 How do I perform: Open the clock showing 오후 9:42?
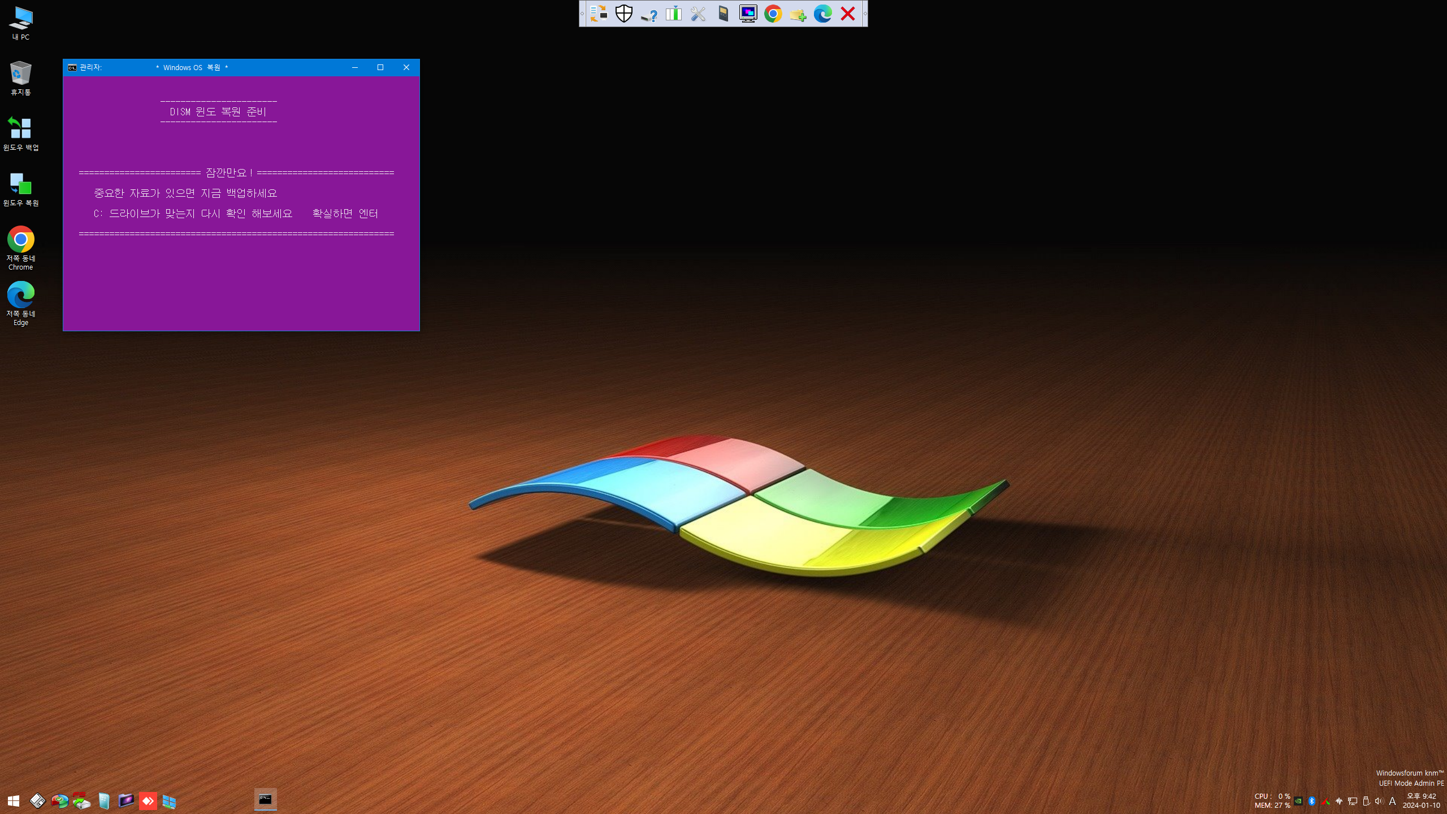1422,800
